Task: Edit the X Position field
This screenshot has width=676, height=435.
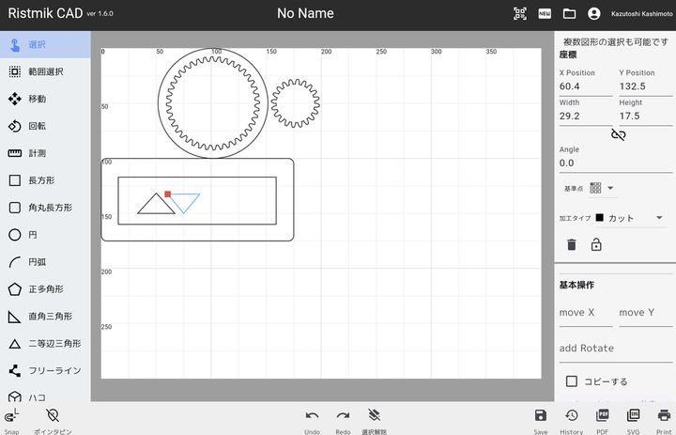Action: 586,86
